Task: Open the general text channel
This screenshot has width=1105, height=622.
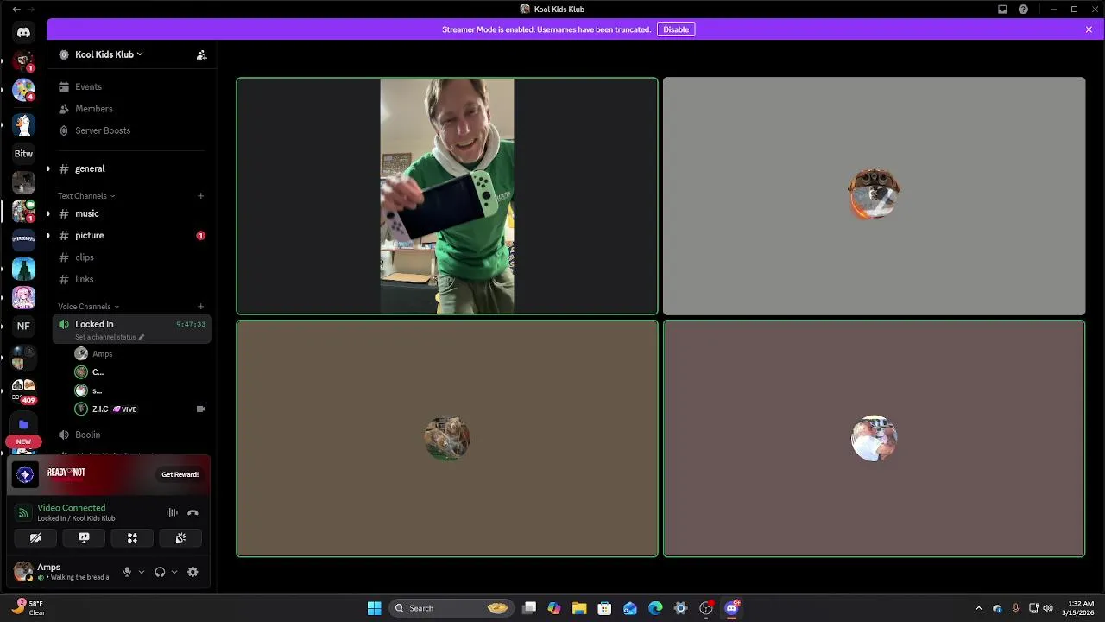Action: (x=131, y=168)
